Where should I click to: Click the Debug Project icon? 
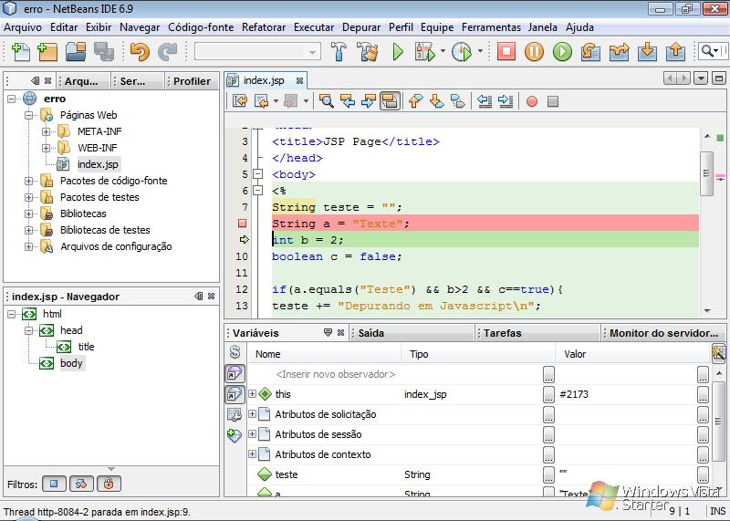425,51
